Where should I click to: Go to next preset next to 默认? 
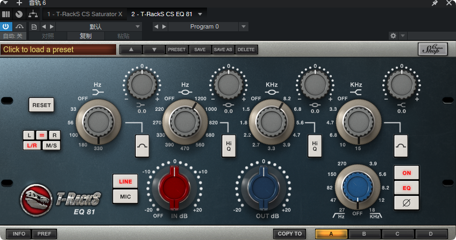pyautogui.click(x=52, y=27)
